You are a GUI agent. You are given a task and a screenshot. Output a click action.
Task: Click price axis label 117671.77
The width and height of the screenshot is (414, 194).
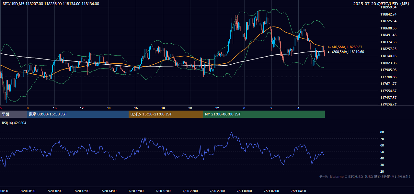tap(389, 84)
